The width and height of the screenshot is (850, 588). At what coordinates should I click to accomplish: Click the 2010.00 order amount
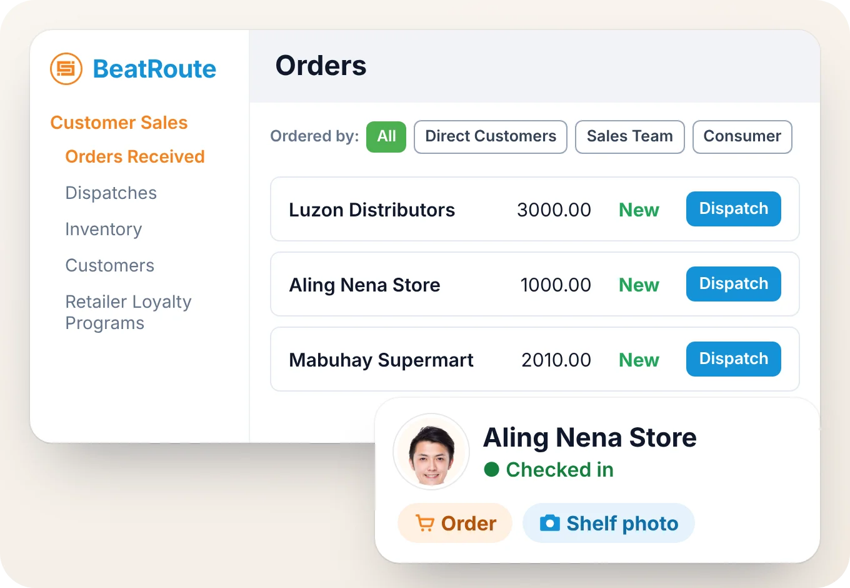pyautogui.click(x=556, y=360)
